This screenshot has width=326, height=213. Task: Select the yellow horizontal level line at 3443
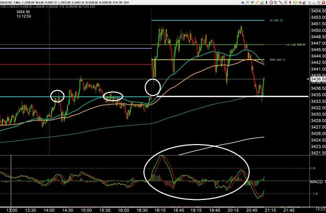[208, 60]
